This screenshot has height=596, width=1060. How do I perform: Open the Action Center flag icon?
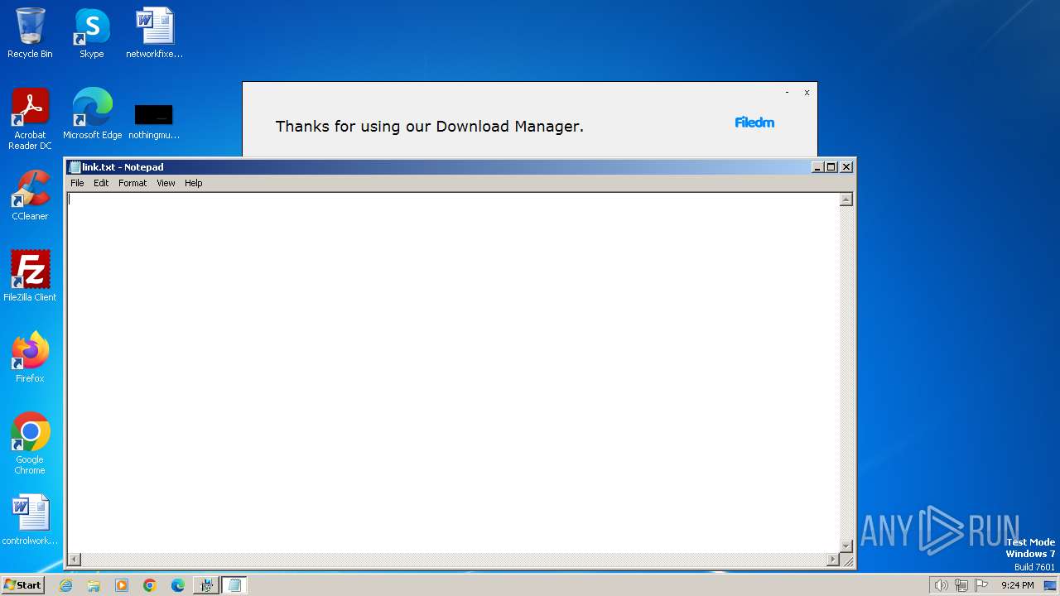982,585
